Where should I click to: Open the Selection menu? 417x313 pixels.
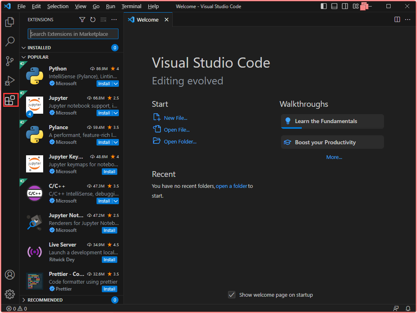[x=58, y=6]
